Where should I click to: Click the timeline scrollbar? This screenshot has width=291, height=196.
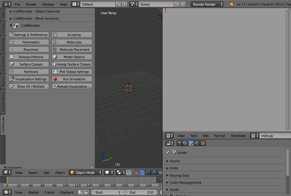(81, 185)
